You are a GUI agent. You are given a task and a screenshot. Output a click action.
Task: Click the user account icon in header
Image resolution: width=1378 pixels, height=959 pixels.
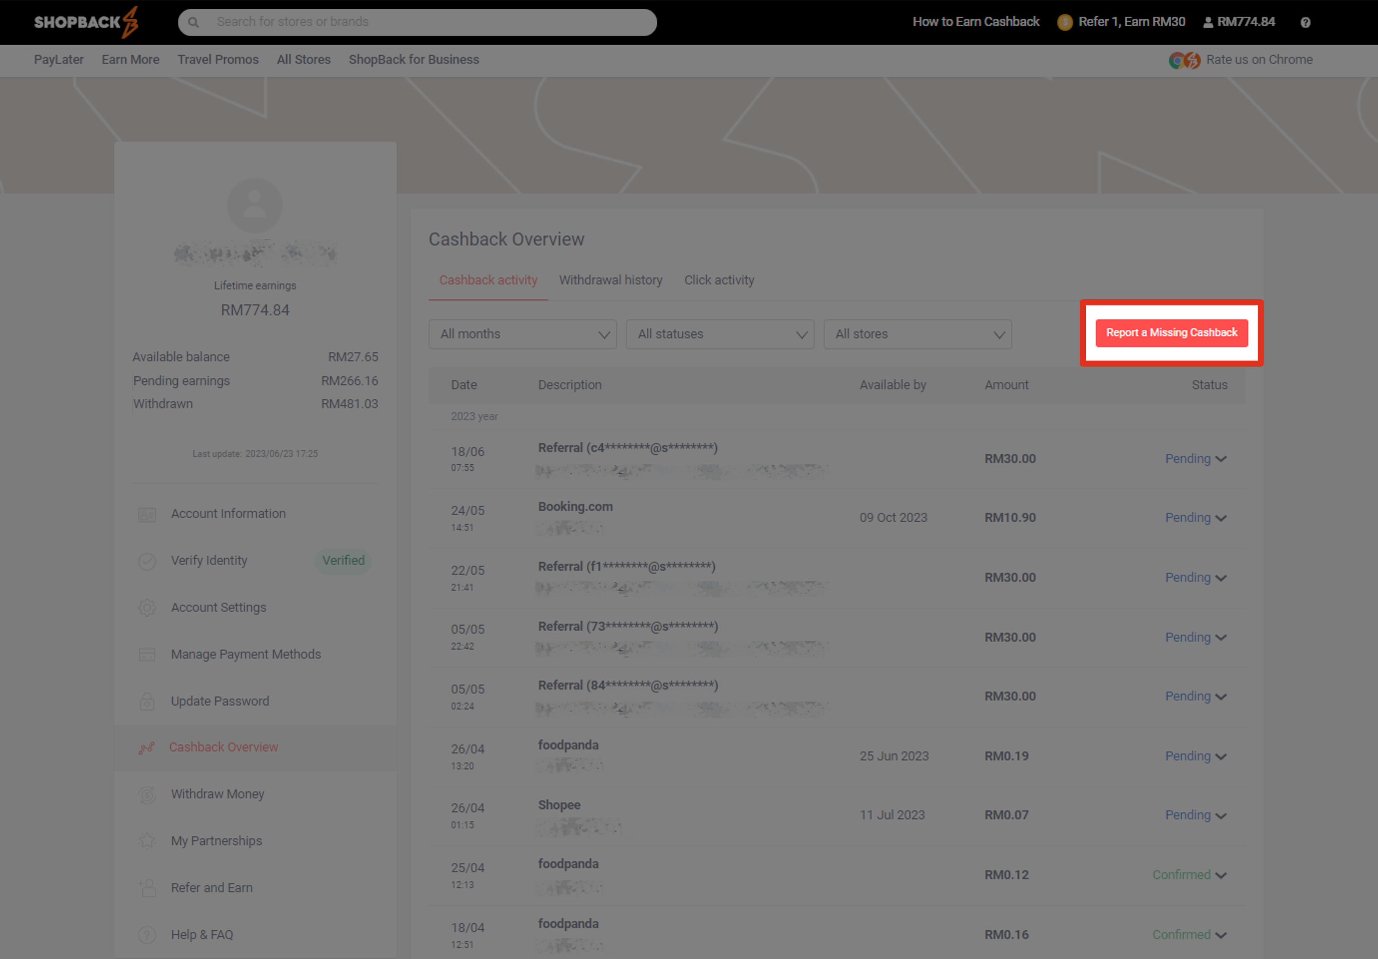tap(1208, 22)
